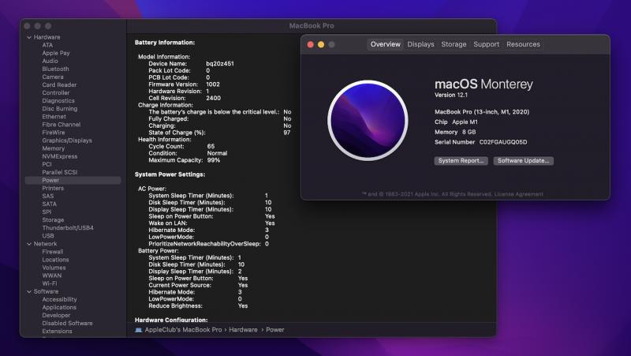Viewport: 631px width, 356px height.
Task: Open the License Agreement link
Action: point(520,193)
